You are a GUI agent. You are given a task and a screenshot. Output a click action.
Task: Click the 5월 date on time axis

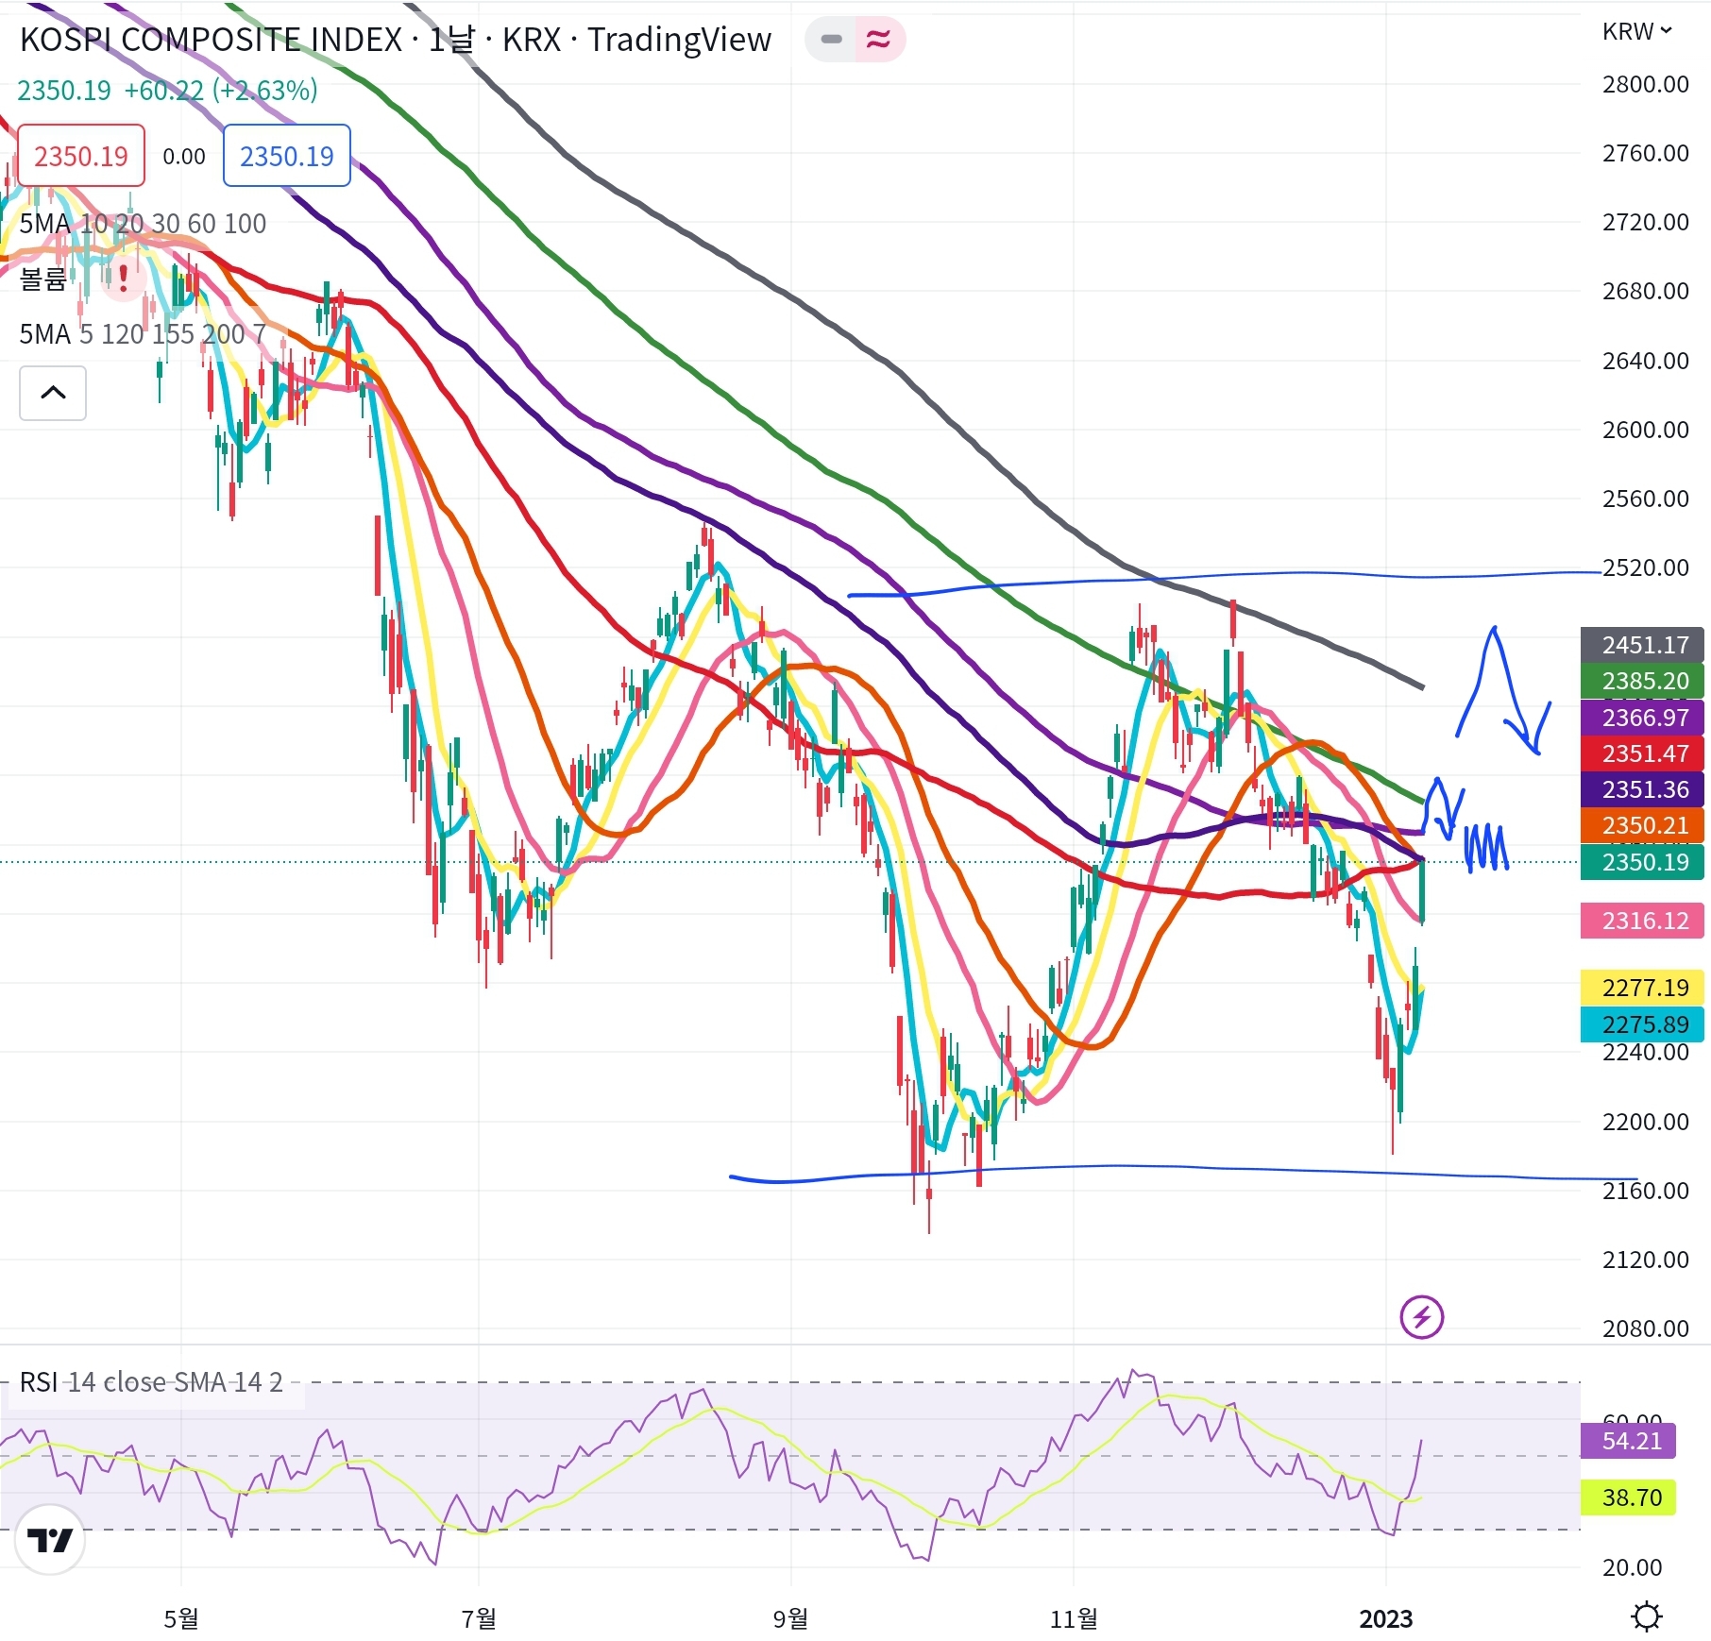tap(181, 1618)
